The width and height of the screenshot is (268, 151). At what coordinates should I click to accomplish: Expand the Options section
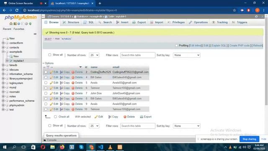48,63
